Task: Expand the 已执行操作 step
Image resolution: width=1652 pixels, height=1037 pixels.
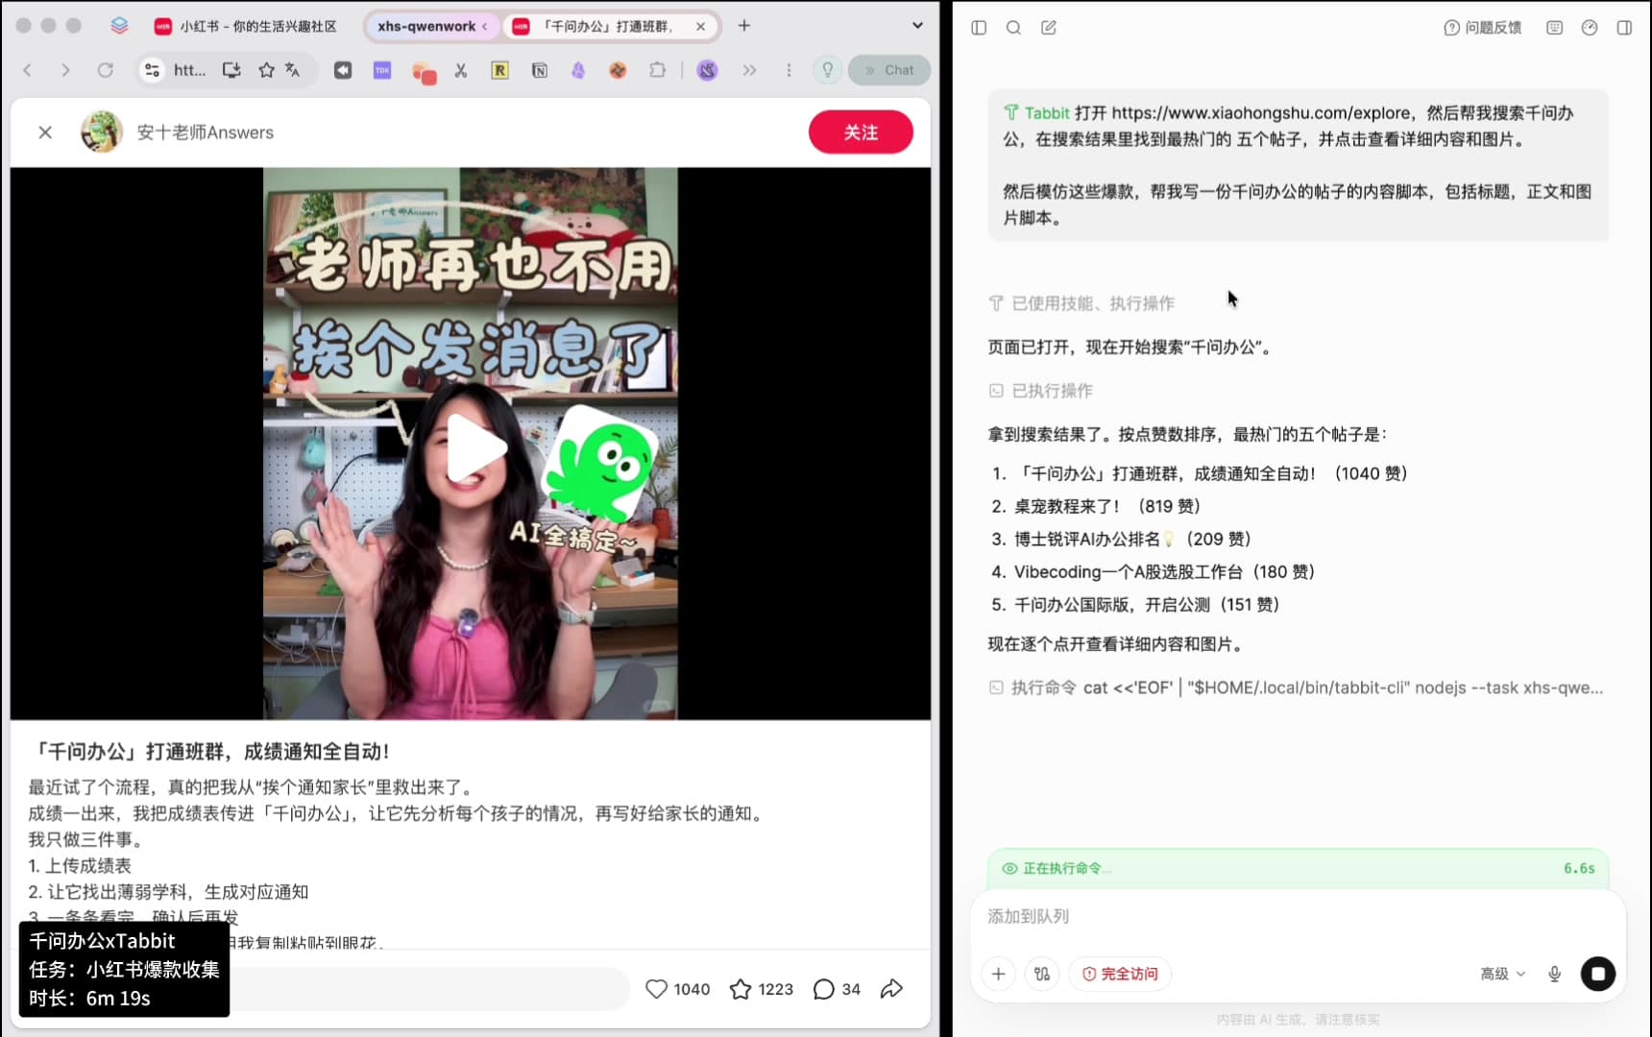Action: (1040, 391)
